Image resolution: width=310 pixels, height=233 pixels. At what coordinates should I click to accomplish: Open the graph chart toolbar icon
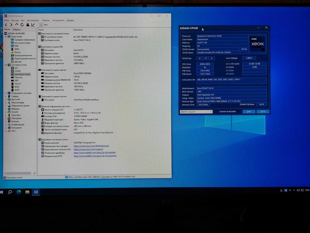click(x=33, y=25)
